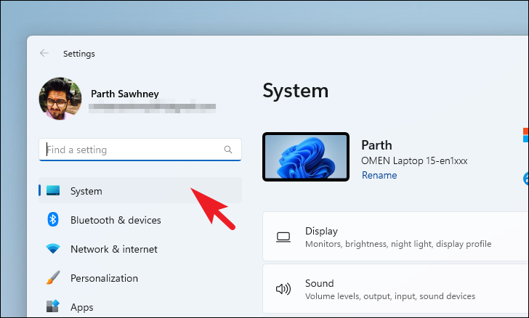Click the OMEN Laptop 15-en1xxx text

click(414, 161)
